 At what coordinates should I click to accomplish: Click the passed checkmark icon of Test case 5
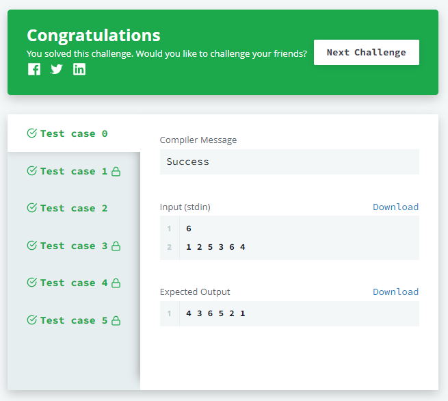(x=32, y=320)
